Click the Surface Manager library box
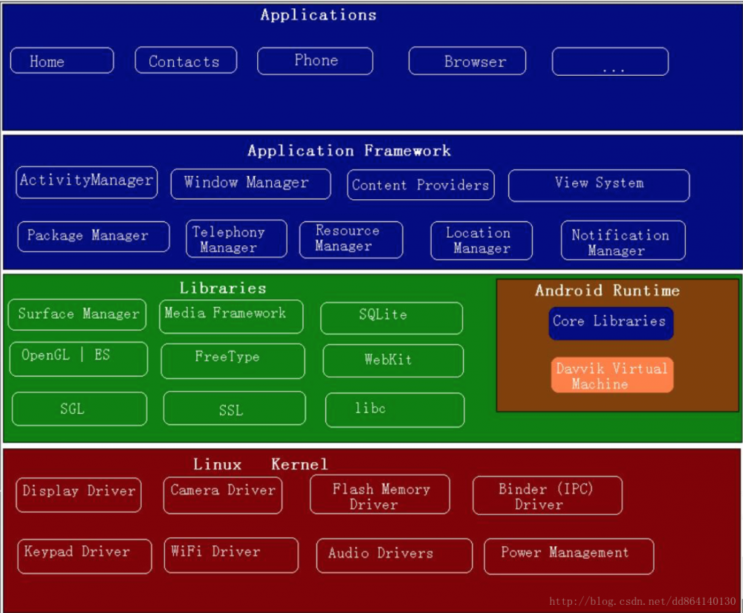The width and height of the screenshot is (743, 613). click(77, 314)
